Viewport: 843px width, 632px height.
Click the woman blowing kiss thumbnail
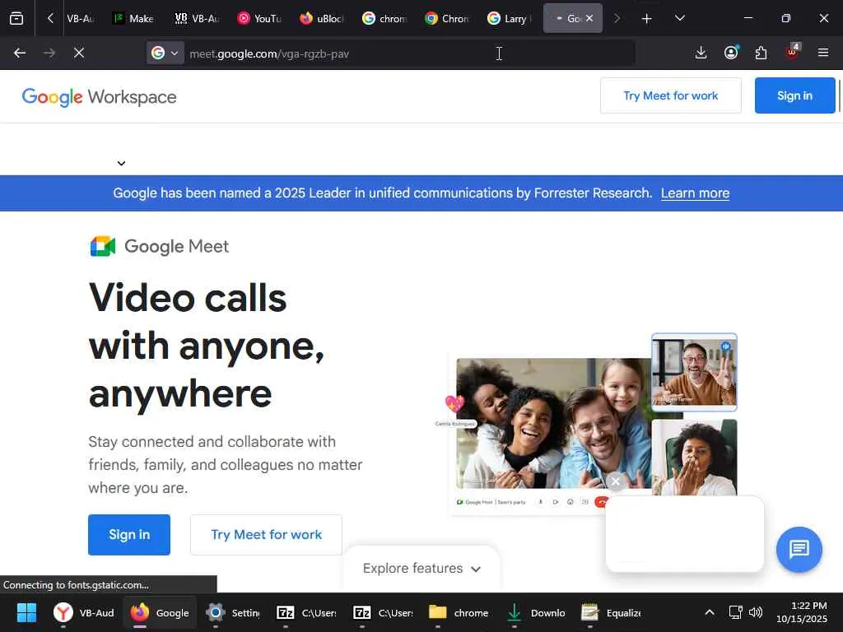click(x=694, y=458)
